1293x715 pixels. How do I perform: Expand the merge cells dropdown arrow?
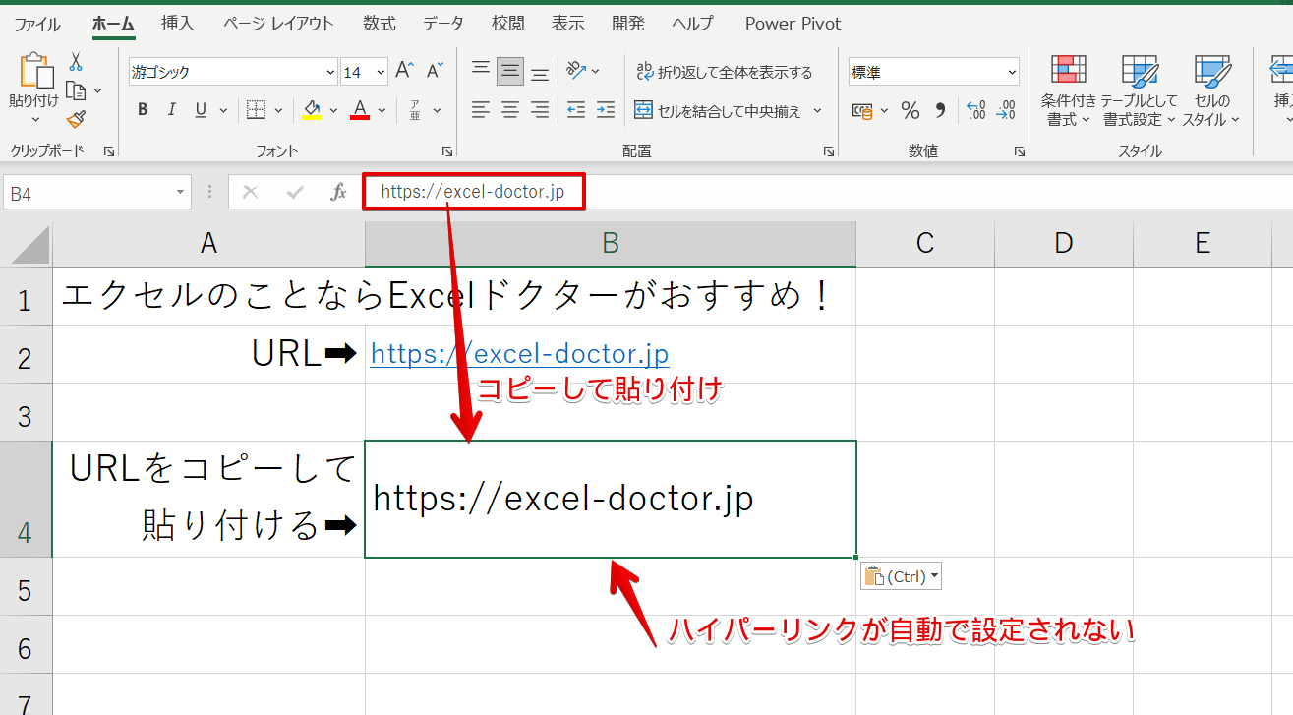point(817,110)
